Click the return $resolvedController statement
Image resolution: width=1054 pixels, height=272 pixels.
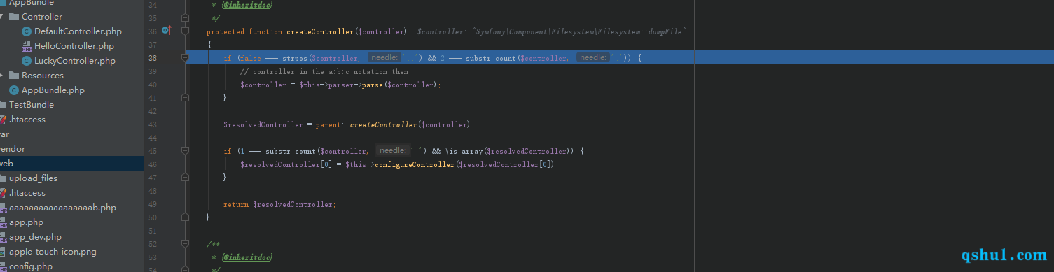279,205
